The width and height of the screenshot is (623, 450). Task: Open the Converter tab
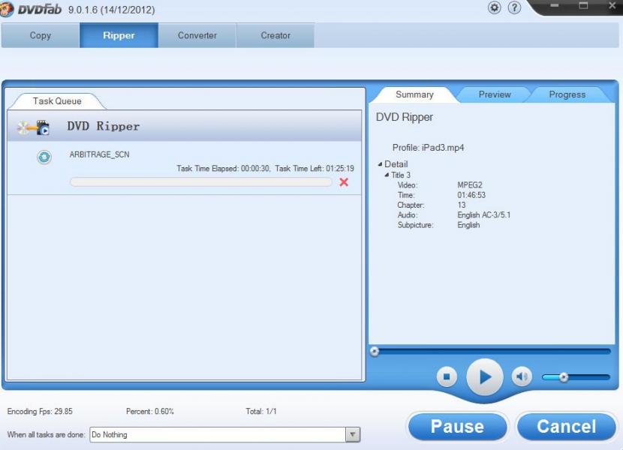pos(197,35)
